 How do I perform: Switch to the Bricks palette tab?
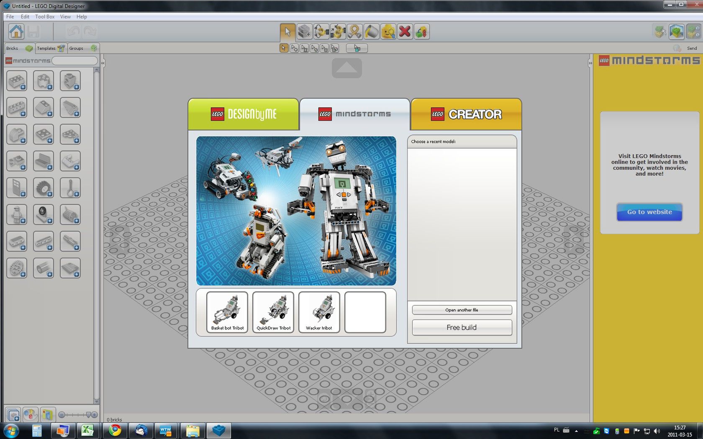[19, 48]
